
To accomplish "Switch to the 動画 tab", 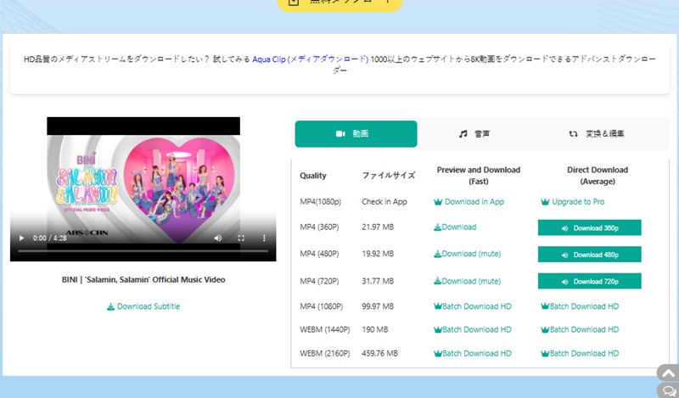I will tap(356, 134).
